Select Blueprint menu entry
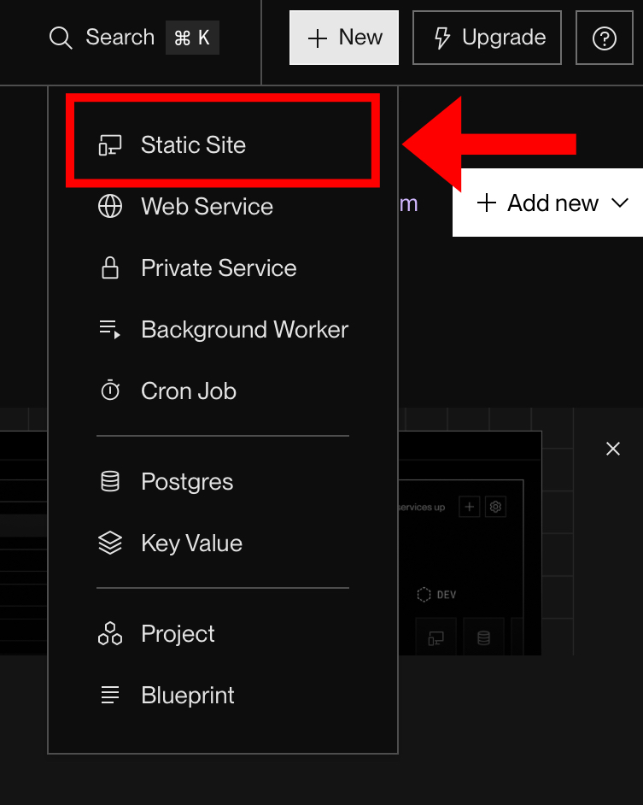643x805 pixels. point(223,695)
